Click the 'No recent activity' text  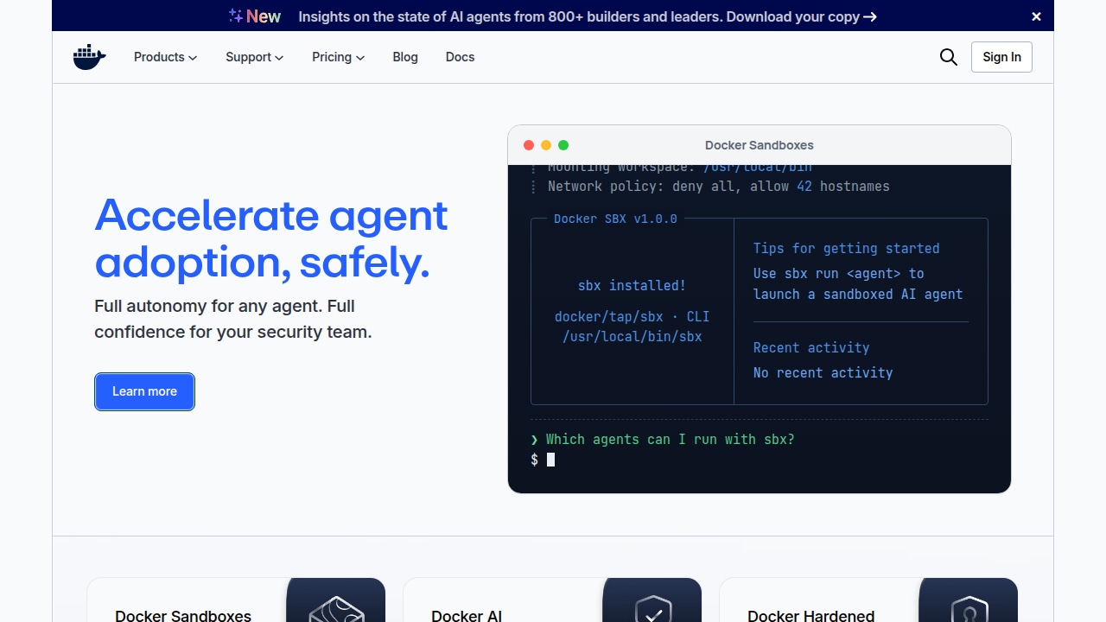(x=823, y=372)
